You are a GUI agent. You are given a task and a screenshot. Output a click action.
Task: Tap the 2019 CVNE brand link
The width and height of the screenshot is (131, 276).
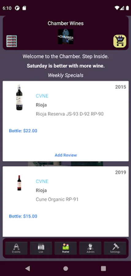[42, 181]
